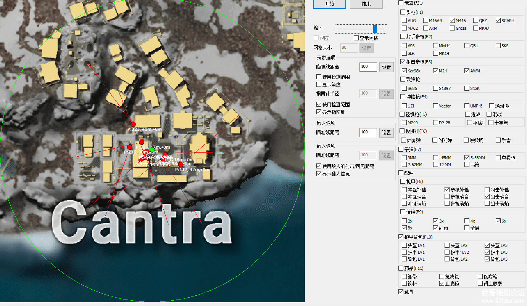Check the 手雷 checkbox

(x=498, y=140)
